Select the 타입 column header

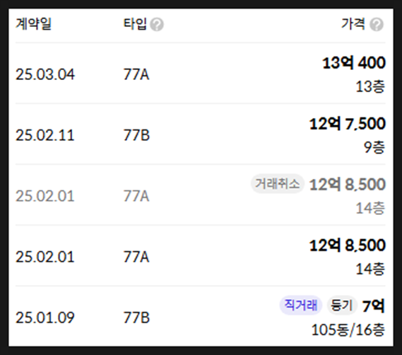(x=135, y=24)
